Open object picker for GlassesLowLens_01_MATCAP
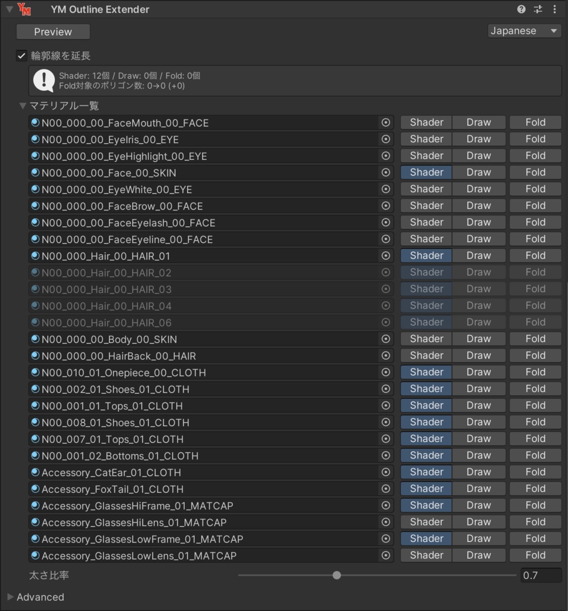 [386, 556]
